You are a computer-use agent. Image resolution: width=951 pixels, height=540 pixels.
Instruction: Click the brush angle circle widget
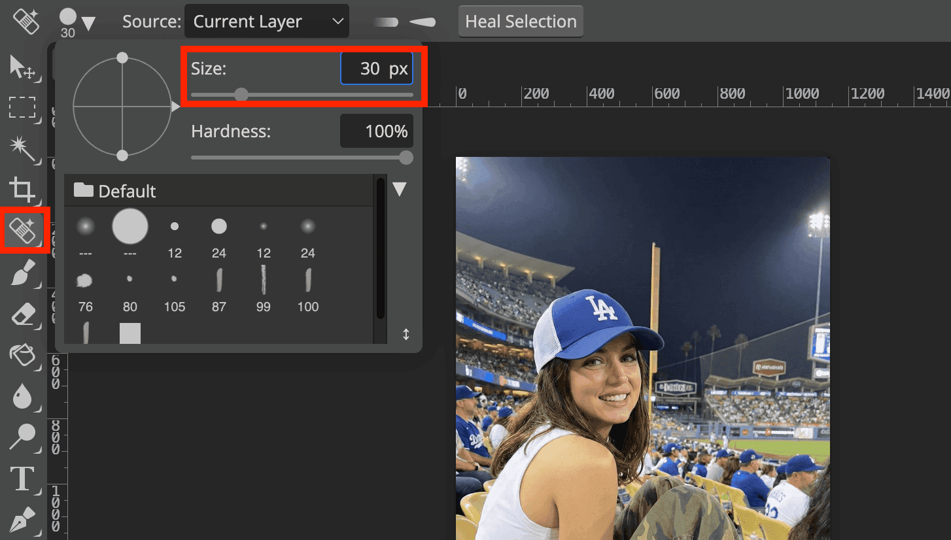pyautogui.click(x=122, y=107)
